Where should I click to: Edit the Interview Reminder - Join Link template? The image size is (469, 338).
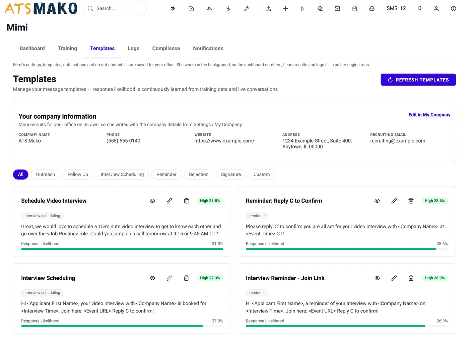[x=394, y=278]
